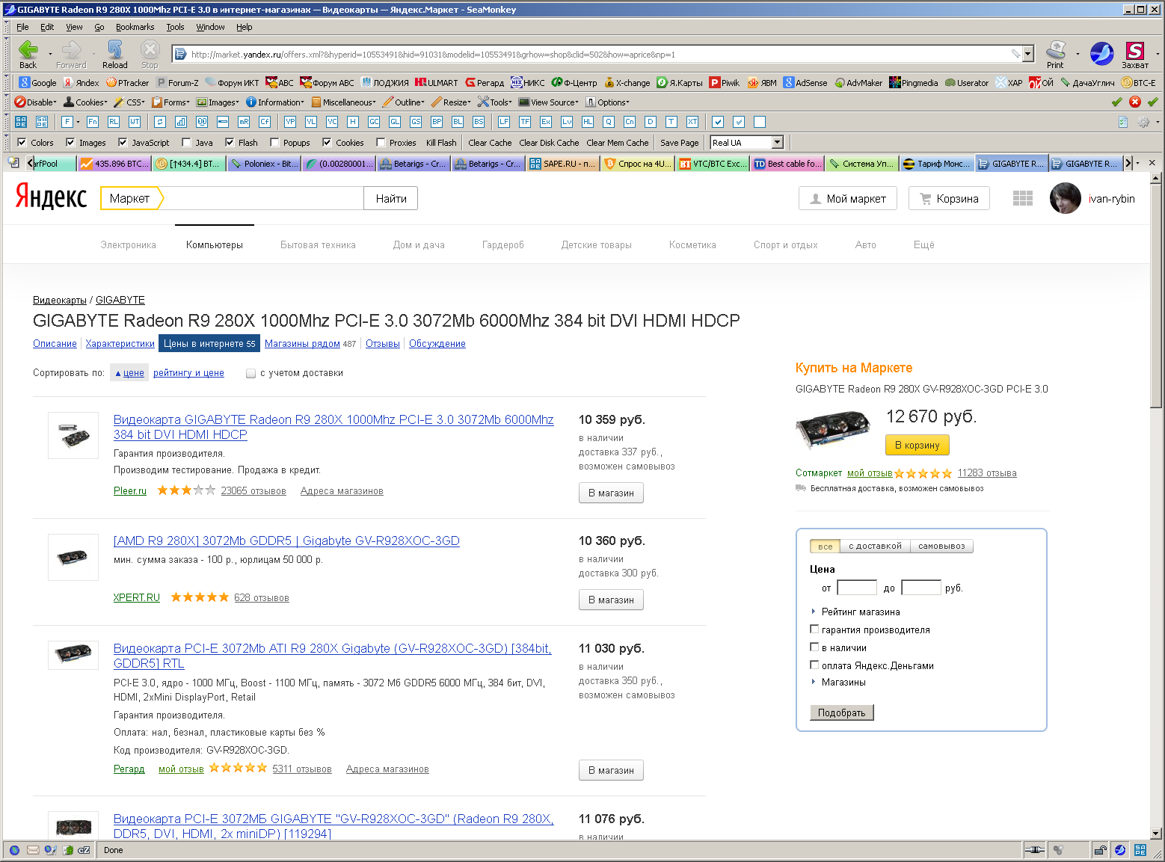Click the XPERT.RU star rating

(x=200, y=597)
